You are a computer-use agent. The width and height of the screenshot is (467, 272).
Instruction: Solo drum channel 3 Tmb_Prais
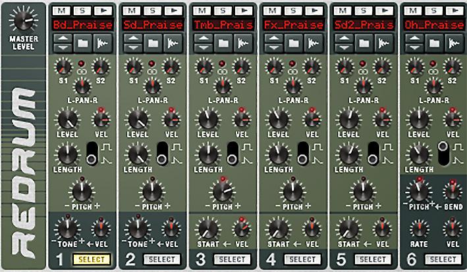coord(223,11)
